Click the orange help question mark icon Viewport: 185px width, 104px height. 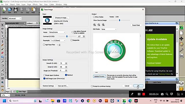[x=181, y=89]
